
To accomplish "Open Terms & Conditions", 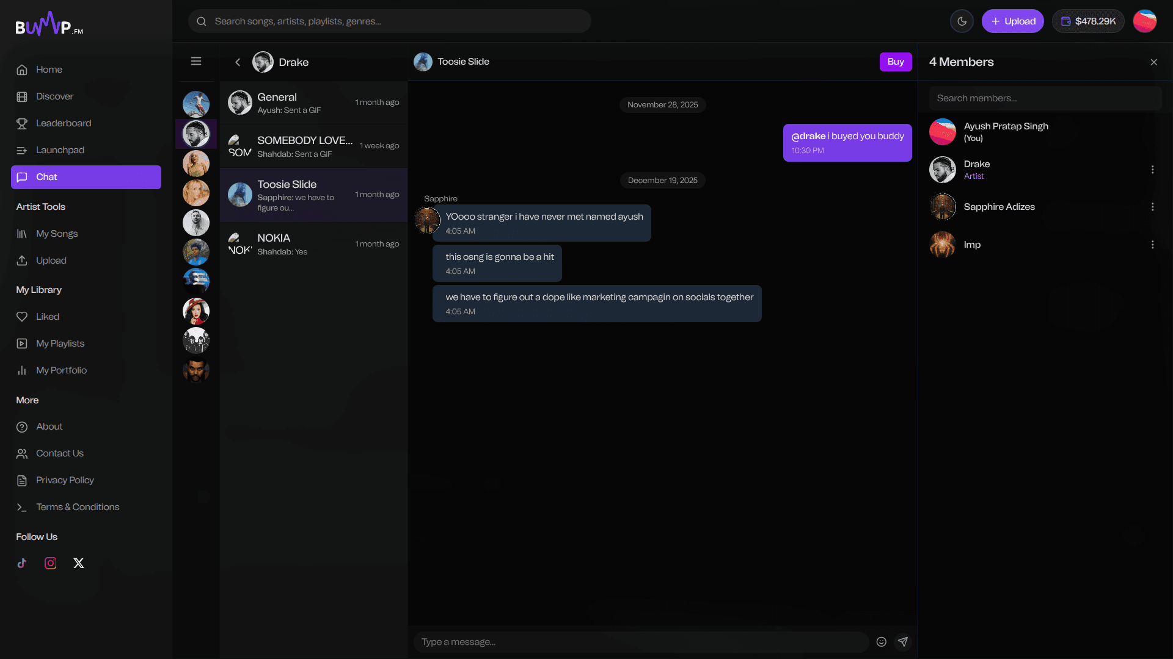I will [x=78, y=506].
